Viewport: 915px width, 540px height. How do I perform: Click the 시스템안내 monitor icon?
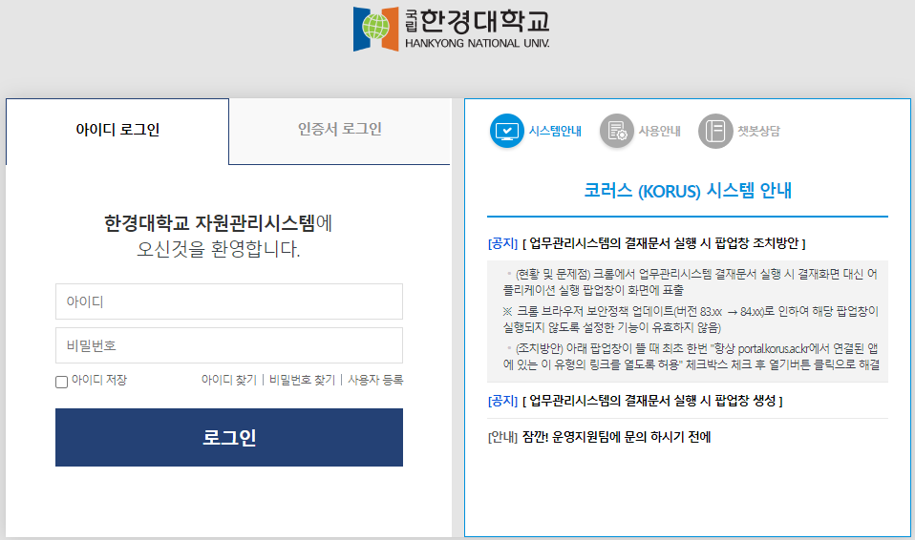pyautogui.click(x=507, y=132)
